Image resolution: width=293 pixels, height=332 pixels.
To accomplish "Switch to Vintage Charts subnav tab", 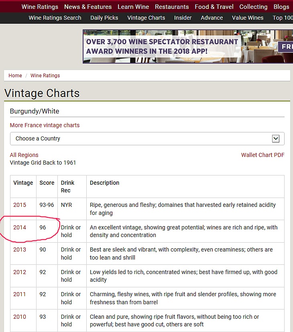I will coord(146,18).
